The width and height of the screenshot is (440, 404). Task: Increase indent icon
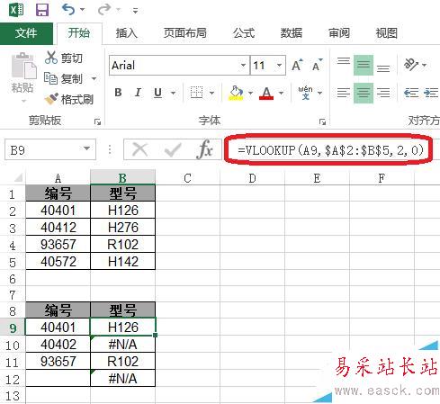[x=431, y=93]
